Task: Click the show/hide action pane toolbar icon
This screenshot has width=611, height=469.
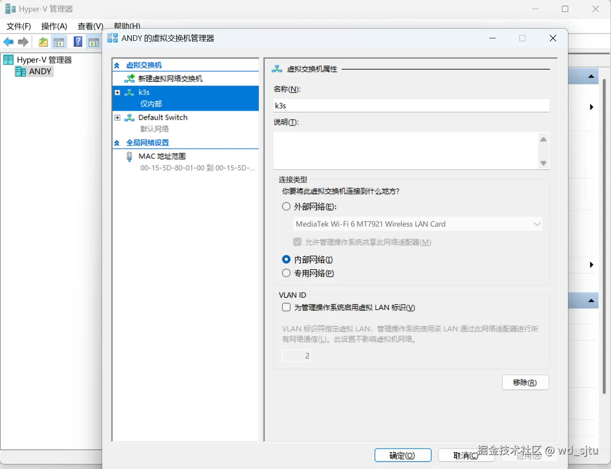Action: click(94, 42)
